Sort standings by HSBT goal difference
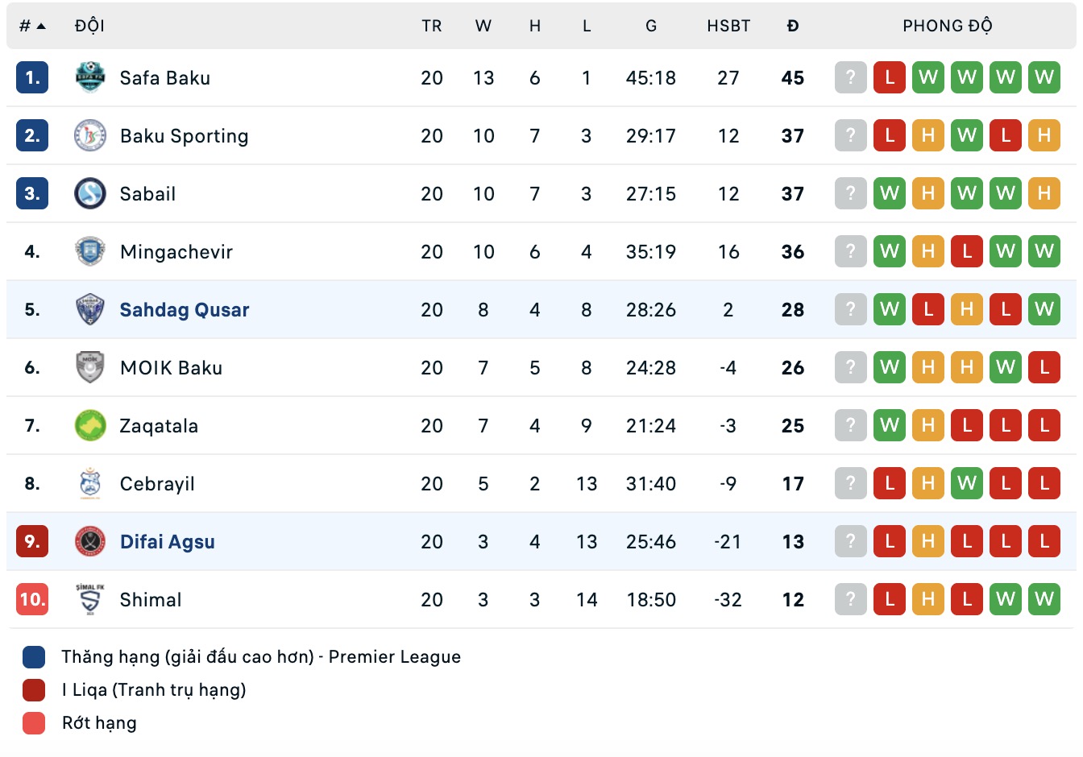This screenshot has height=757, width=1083. tap(728, 27)
